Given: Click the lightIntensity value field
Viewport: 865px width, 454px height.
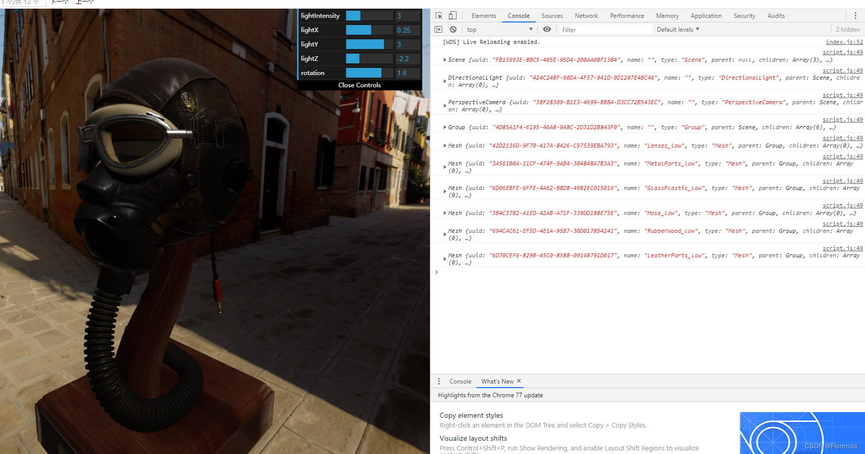Looking at the screenshot, I should pos(408,16).
